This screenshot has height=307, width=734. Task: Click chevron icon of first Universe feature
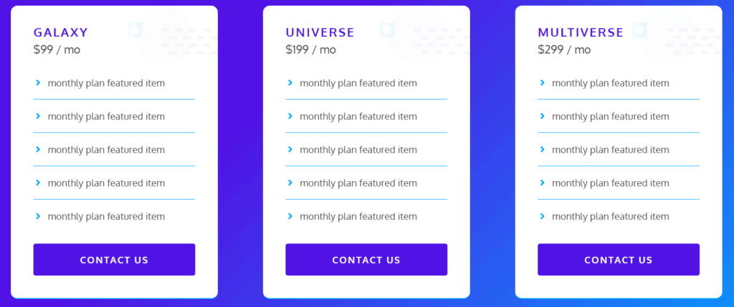tap(290, 83)
